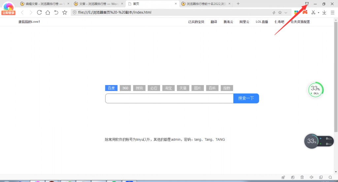Select the 360 search engine
Screen dimensions: 338x182
point(125,88)
